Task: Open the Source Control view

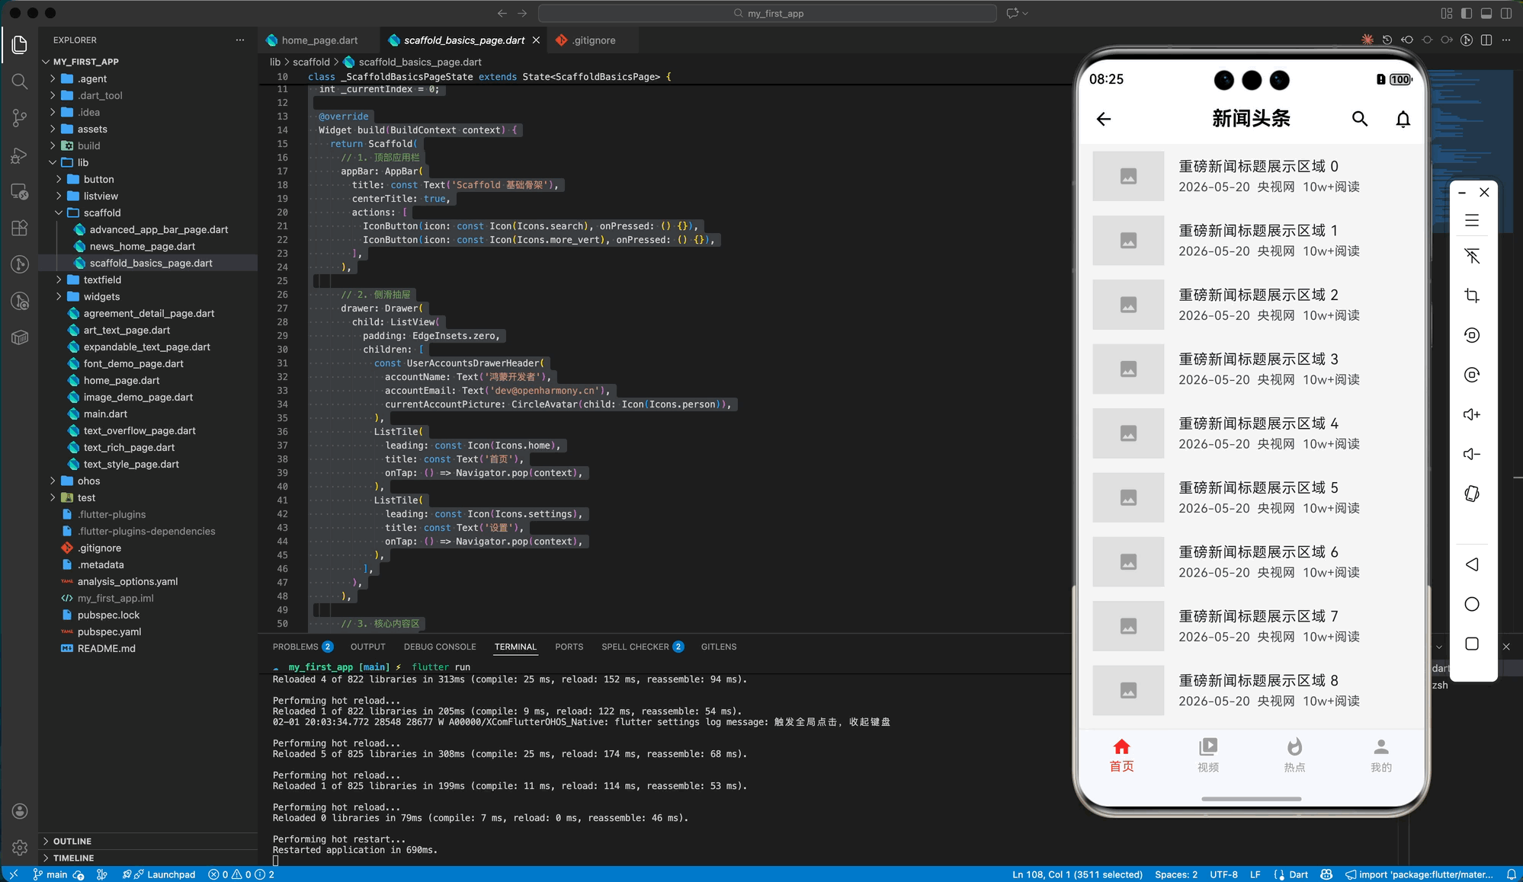Action: [x=20, y=117]
